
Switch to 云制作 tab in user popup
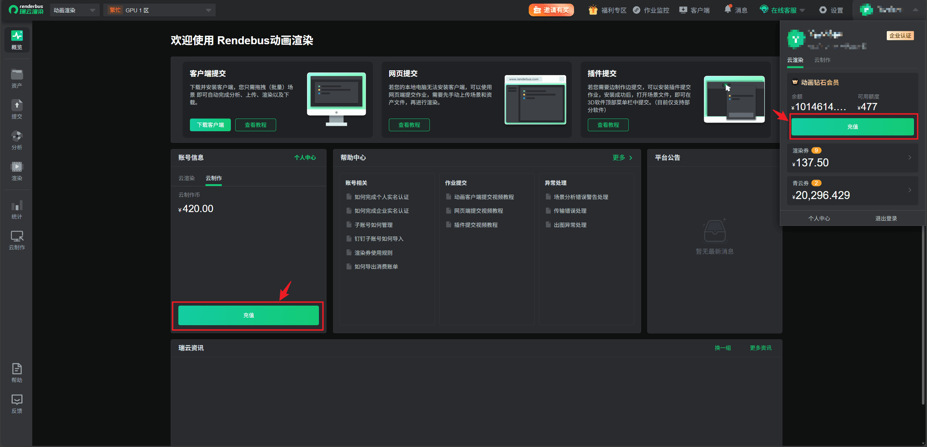click(x=822, y=60)
